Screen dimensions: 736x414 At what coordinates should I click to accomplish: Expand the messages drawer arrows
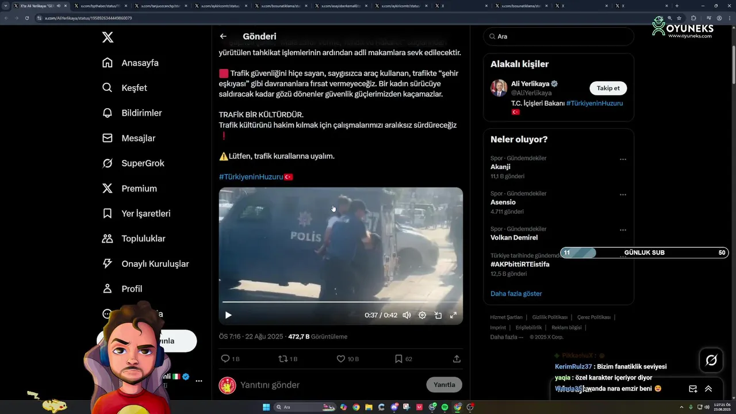pyautogui.click(x=708, y=389)
